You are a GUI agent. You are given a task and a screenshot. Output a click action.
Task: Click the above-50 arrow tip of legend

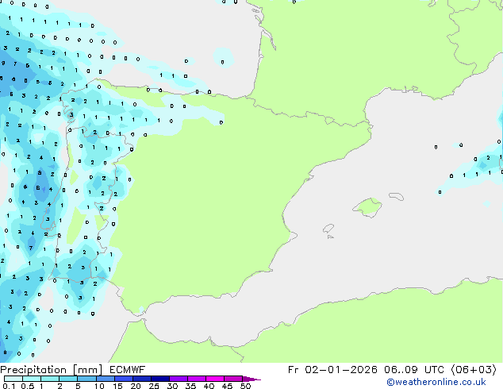251,379
